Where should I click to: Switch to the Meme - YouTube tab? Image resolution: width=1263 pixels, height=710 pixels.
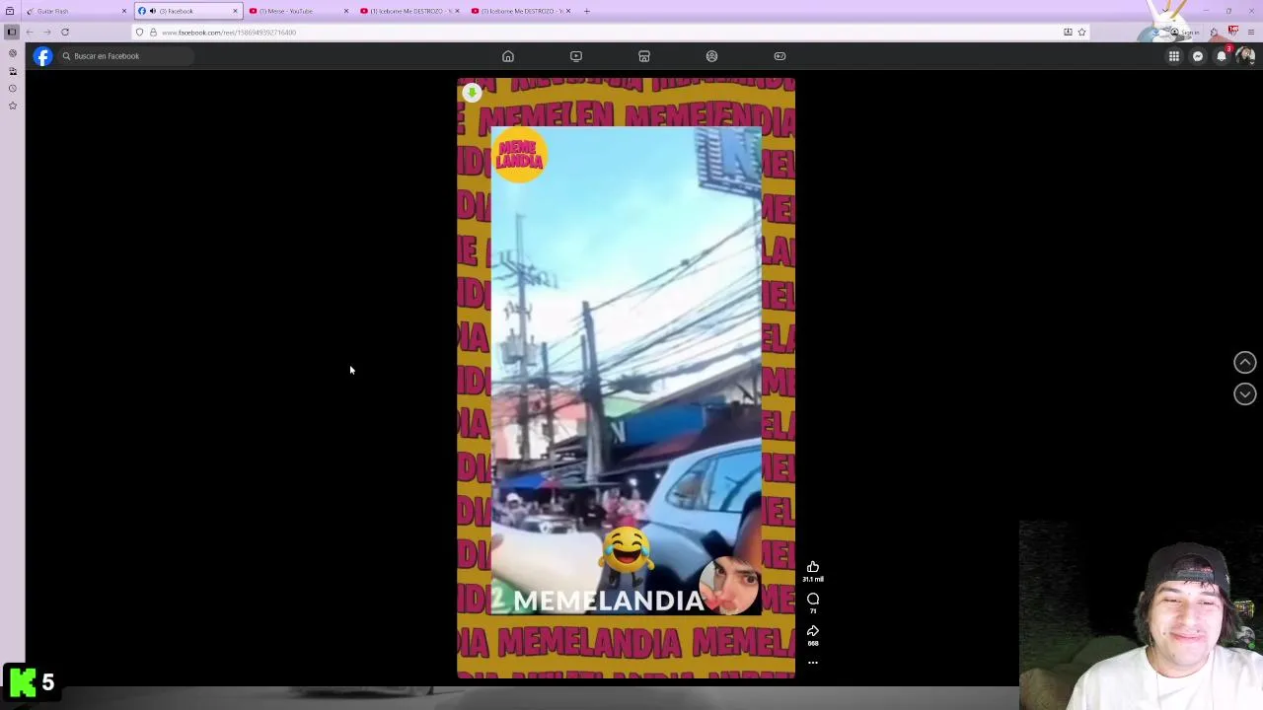(x=298, y=11)
